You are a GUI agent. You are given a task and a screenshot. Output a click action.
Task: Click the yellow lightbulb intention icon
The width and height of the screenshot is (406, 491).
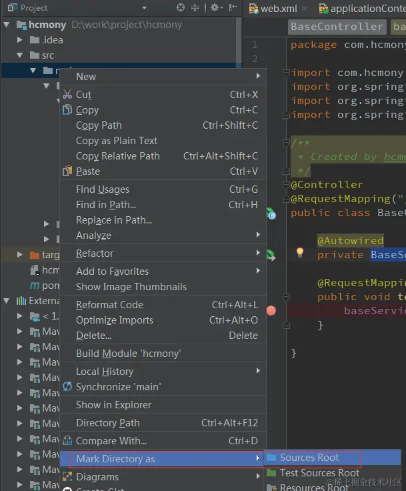pyautogui.click(x=300, y=252)
